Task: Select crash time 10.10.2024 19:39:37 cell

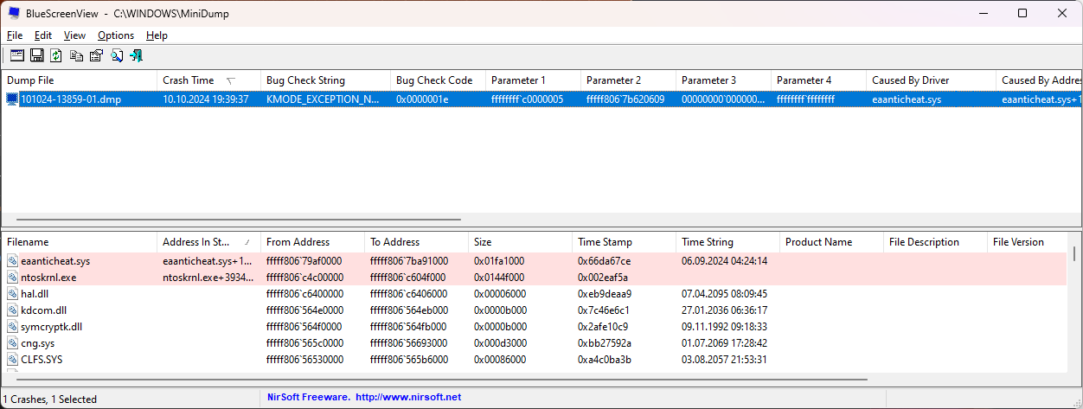Action: coord(206,99)
